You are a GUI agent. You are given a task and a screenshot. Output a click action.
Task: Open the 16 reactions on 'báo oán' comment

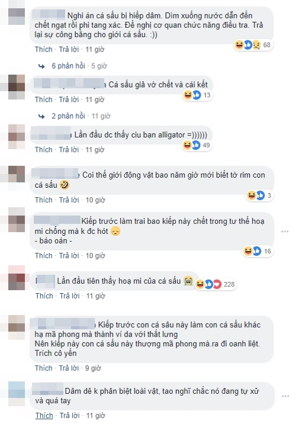coord(258,251)
